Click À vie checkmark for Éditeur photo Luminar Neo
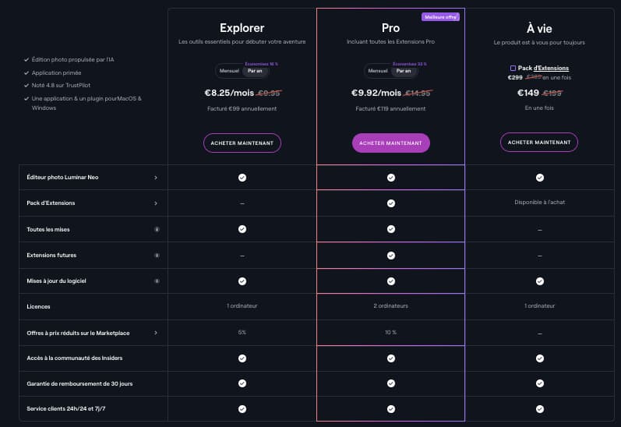The image size is (621, 427). click(x=540, y=178)
